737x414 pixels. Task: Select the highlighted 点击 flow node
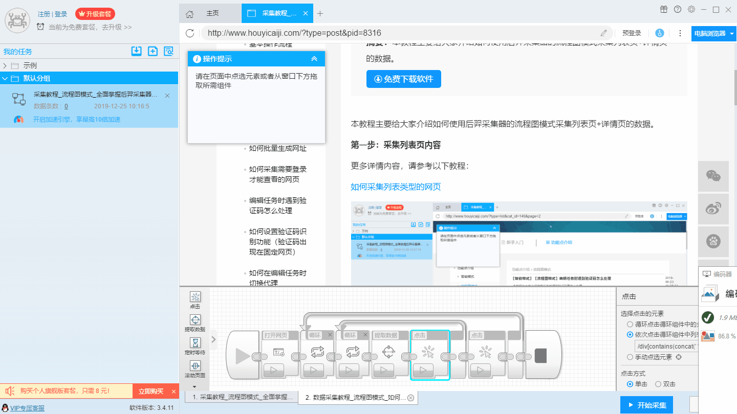430,355
